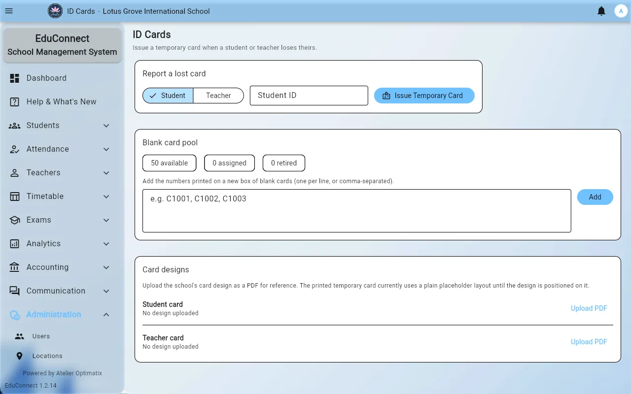Focus the Student ID input field
This screenshot has width=631, height=394.
(309, 96)
